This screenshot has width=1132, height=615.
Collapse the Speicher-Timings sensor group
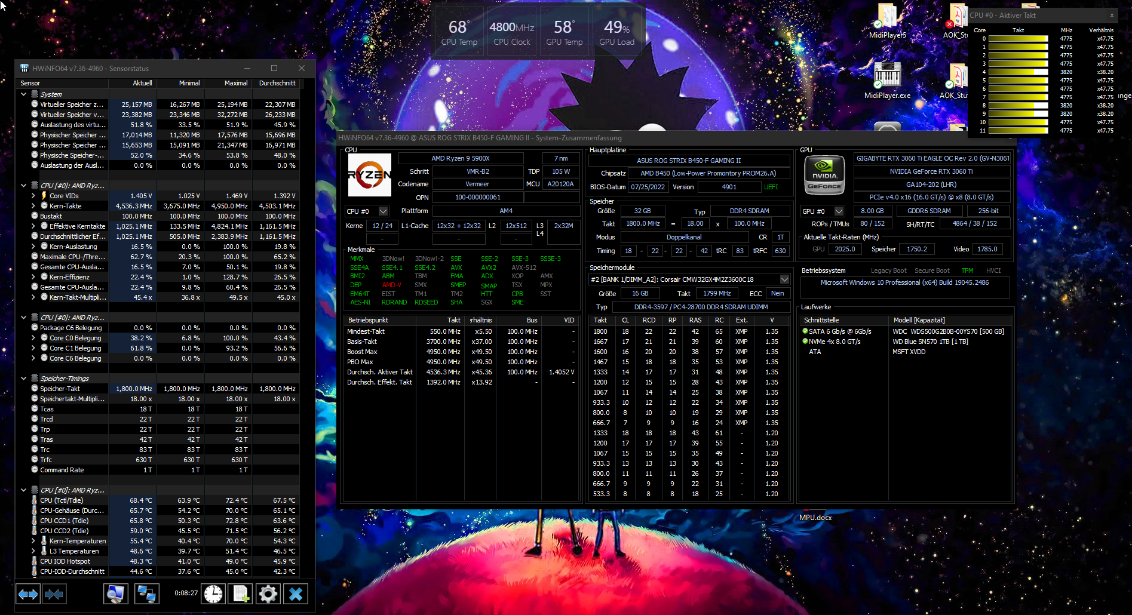pyautogui.click(x=24, y=379)
